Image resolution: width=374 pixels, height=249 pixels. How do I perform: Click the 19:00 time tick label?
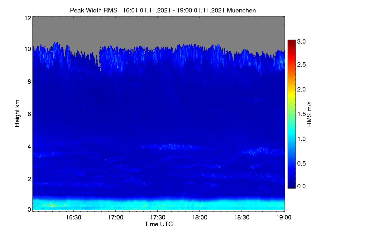tap(284, 217)
